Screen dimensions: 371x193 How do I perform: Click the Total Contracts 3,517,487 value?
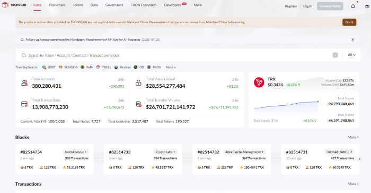(x=140, y=121)
